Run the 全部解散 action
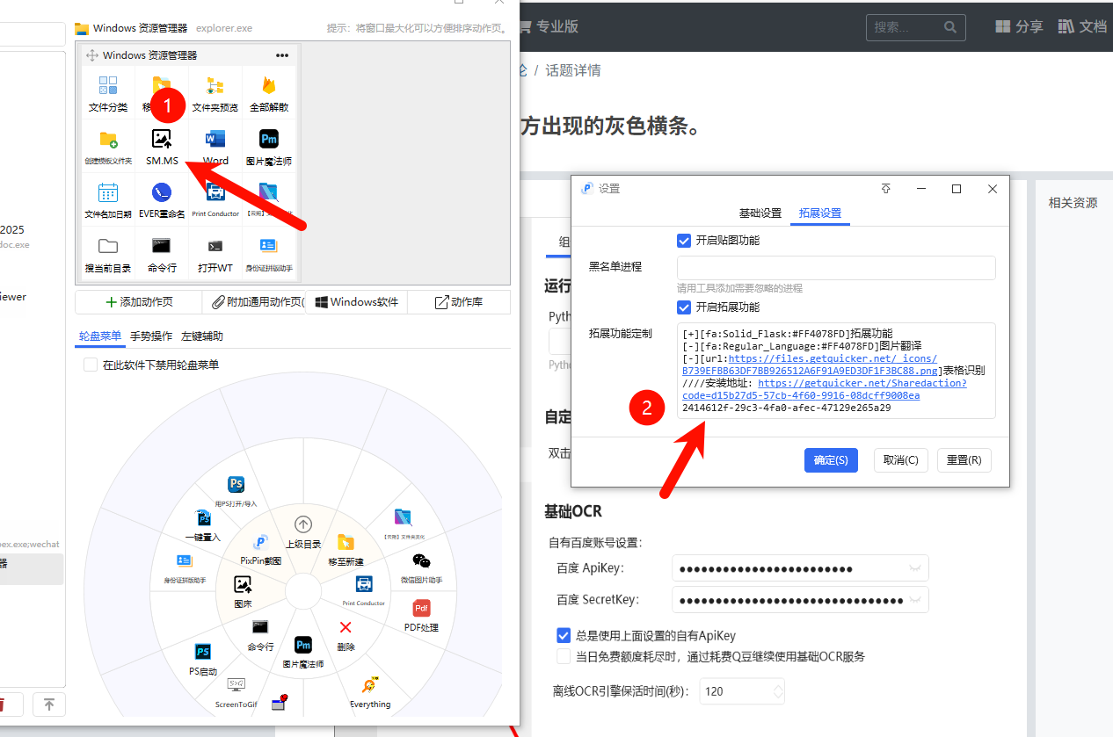Screen dimensions: 1113x737 point(269,94)
